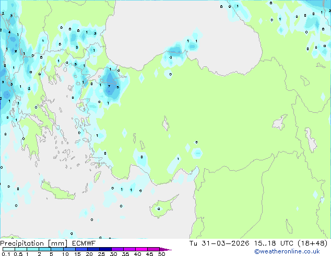
Task: Click legend scale label '20'
Action: coord(89,254)
